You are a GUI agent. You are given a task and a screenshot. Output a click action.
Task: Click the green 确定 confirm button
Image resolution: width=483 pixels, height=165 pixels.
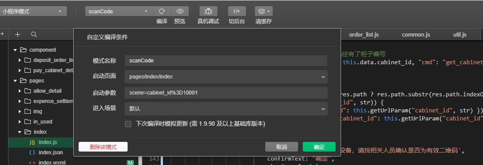click(x=319, y=147)
